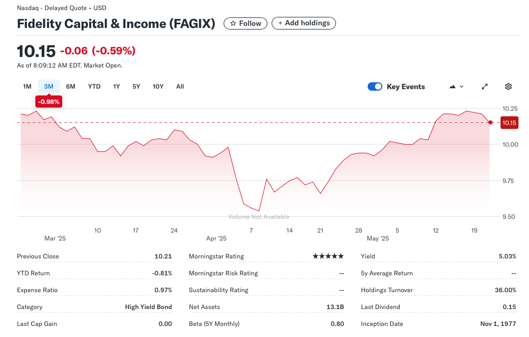Viewport: 529px width, 337px height.
Task: Click the High Yield Bond category value
Action: 148,307
